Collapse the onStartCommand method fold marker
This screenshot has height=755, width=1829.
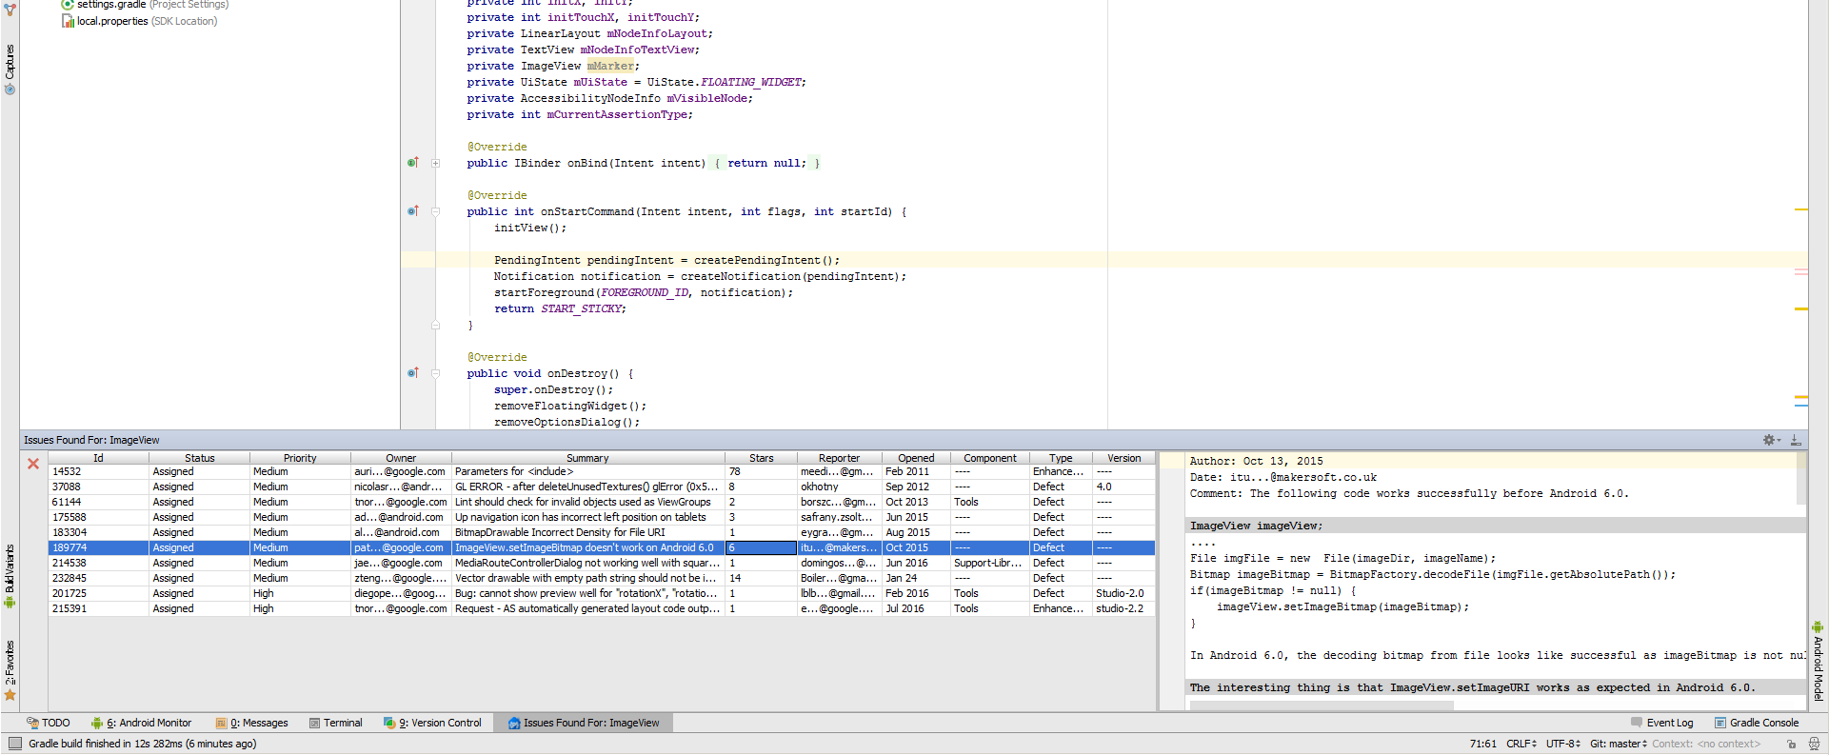click(435, 211)
